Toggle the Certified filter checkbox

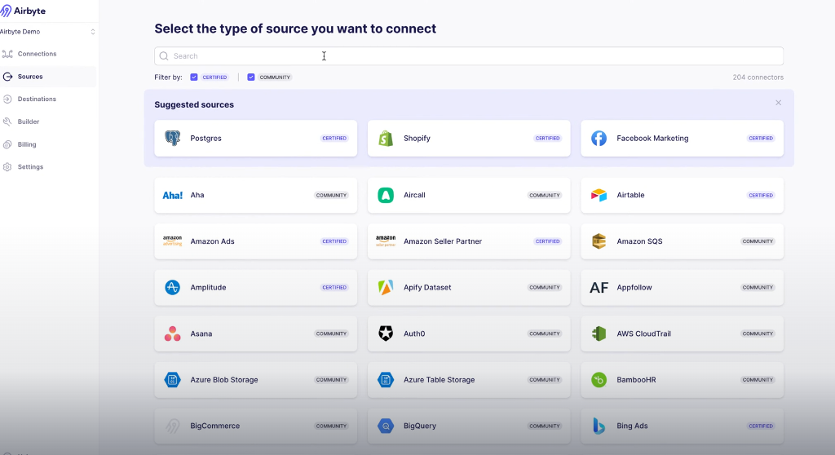pyautogui.click(x=194, y=77)
